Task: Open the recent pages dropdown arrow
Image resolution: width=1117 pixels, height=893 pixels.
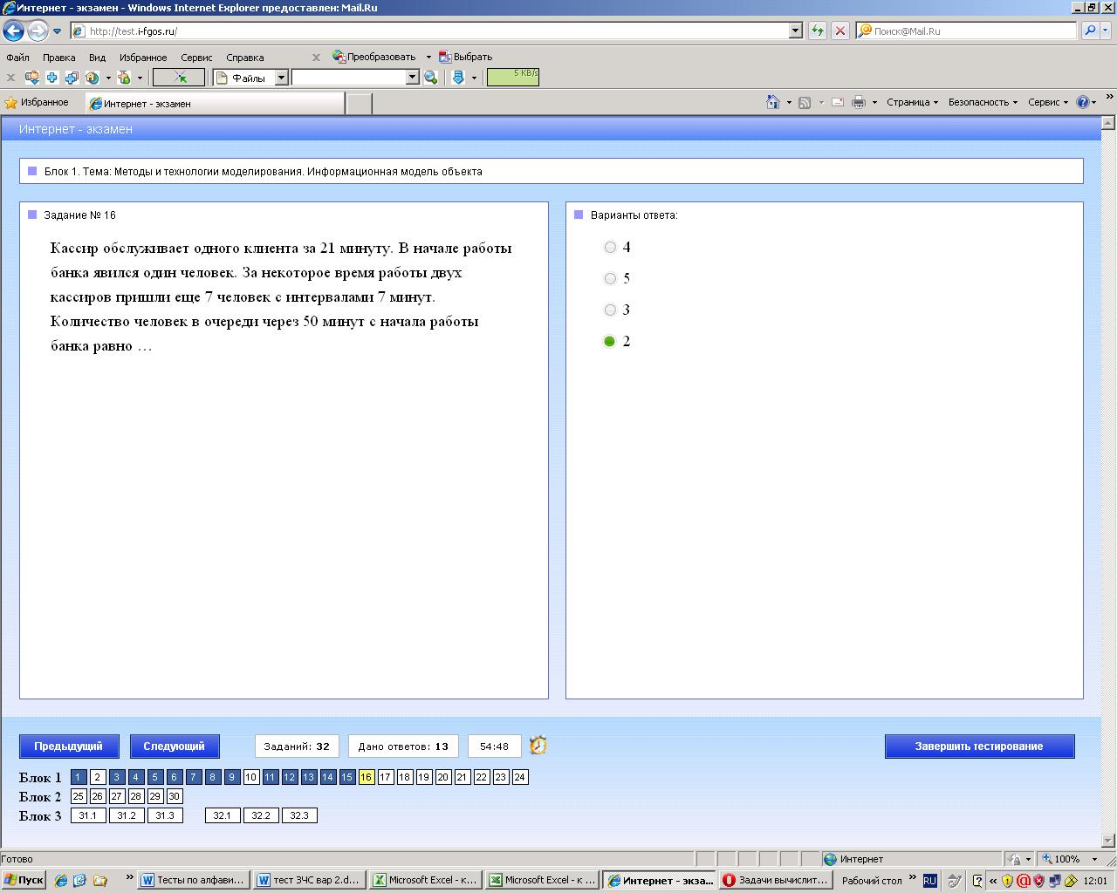Action: click(58, 31)
